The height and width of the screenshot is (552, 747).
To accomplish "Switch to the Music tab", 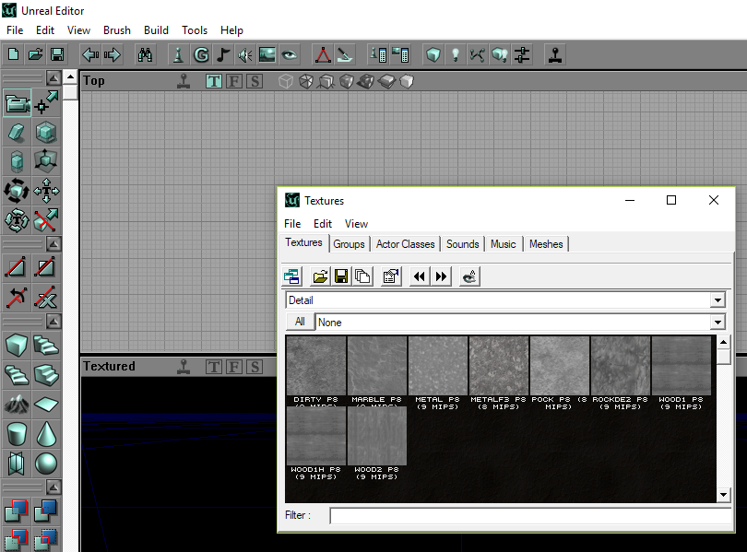I will pos(504,244).
